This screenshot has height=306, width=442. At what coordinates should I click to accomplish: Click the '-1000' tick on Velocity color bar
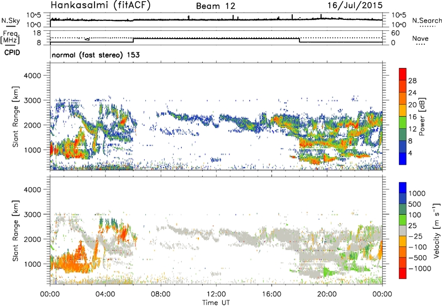(419, 268)
